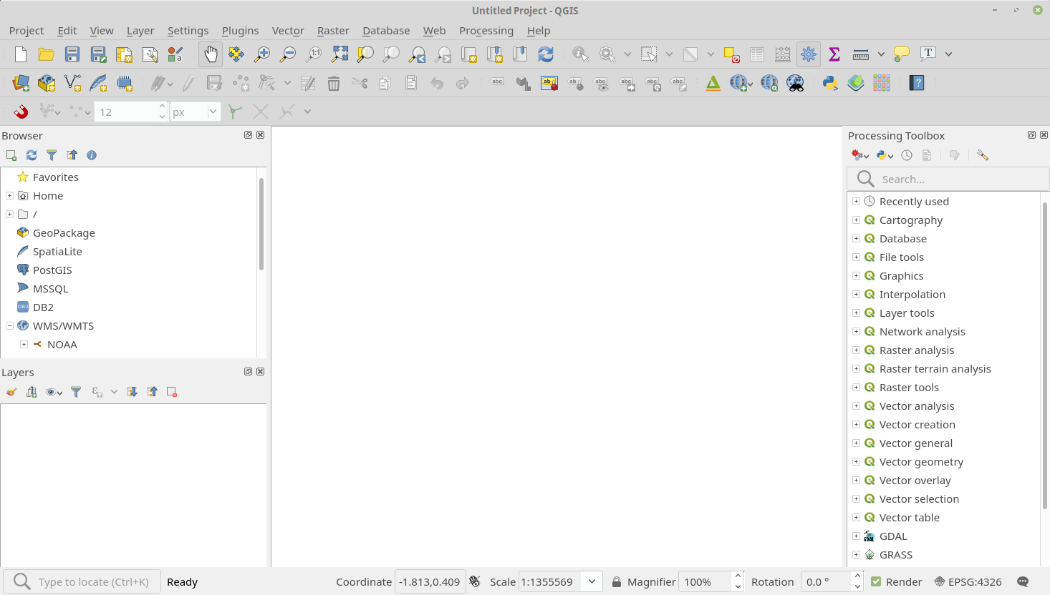The height and width of the screenshot is (595, 1050).
Task: Select the GRASS toolbox entry
Action: 896,555
